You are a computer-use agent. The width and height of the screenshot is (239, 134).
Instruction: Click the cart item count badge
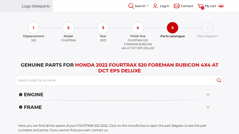coord(203,8)
